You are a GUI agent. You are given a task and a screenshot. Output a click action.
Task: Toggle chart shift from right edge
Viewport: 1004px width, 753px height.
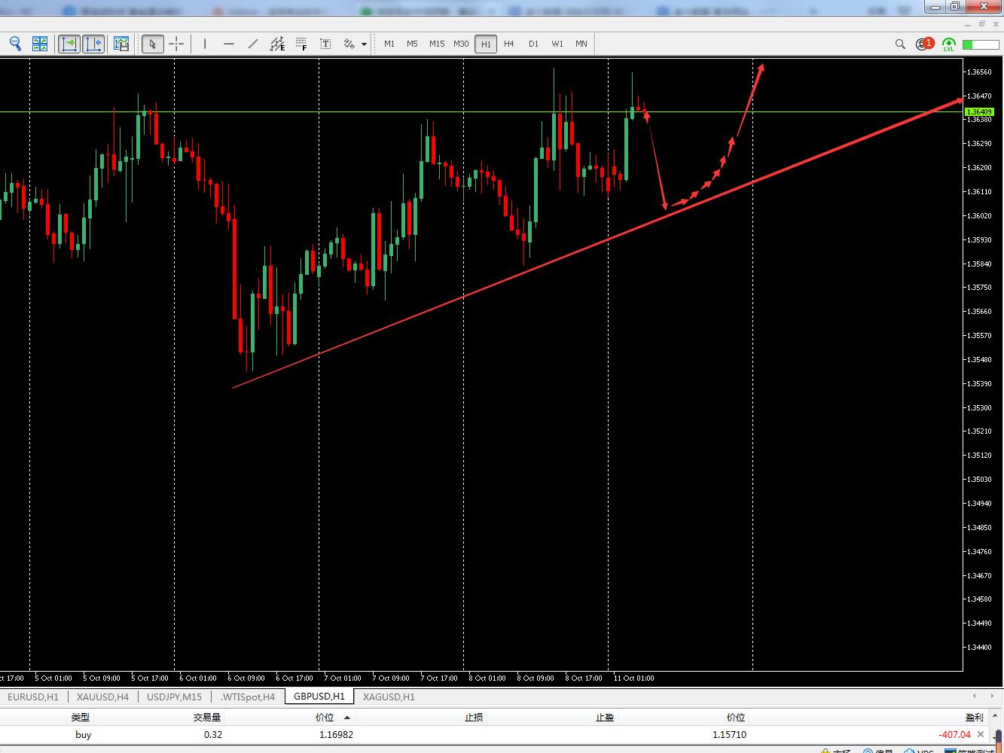pos(93,44)
